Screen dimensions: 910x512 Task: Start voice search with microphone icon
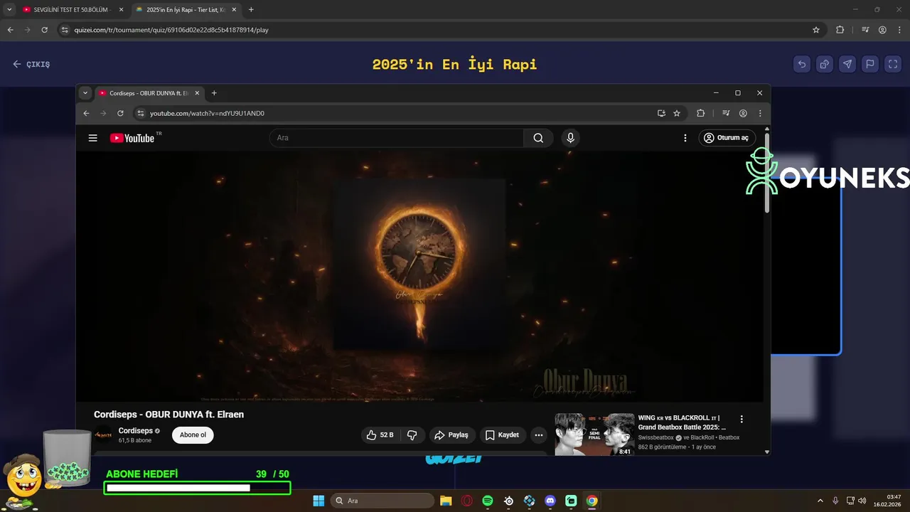pos(570,138)
